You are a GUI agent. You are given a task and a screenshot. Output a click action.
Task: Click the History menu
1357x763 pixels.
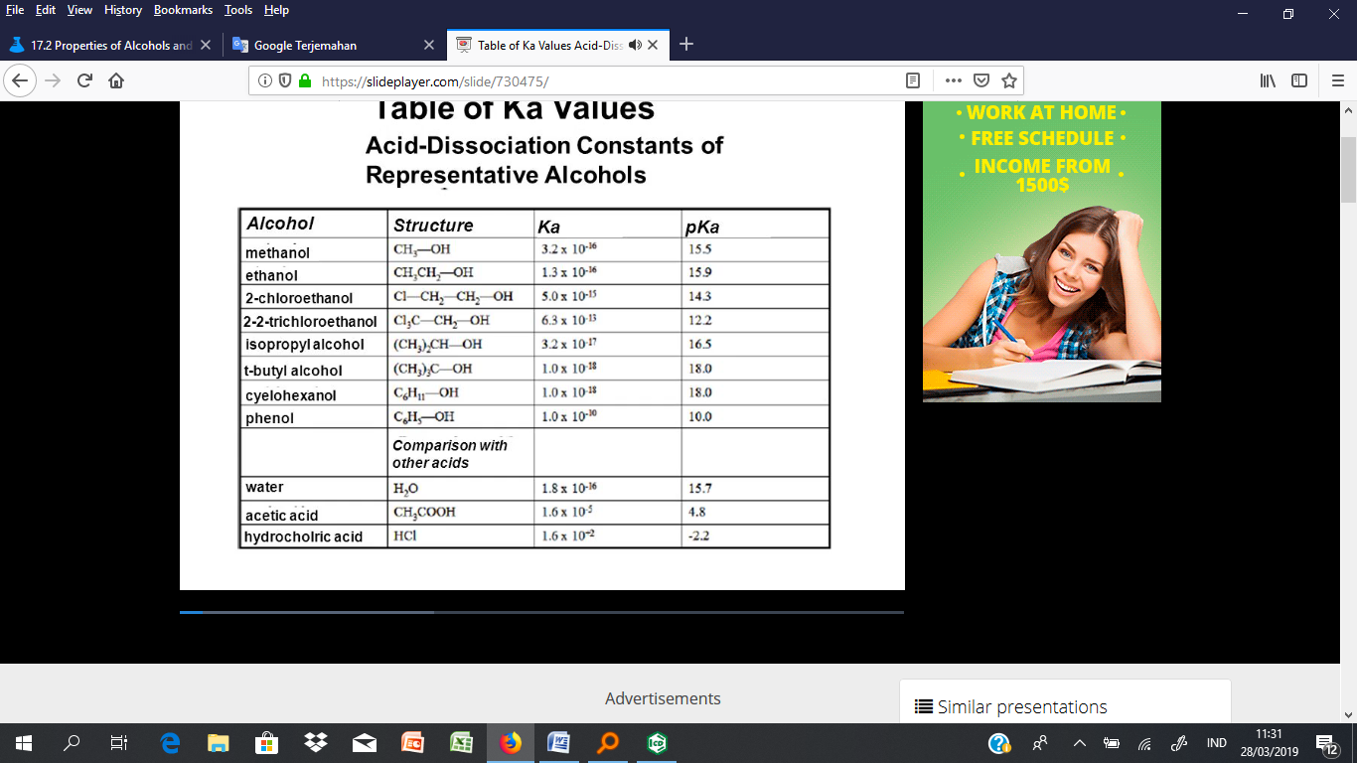[x=122, y=10]
